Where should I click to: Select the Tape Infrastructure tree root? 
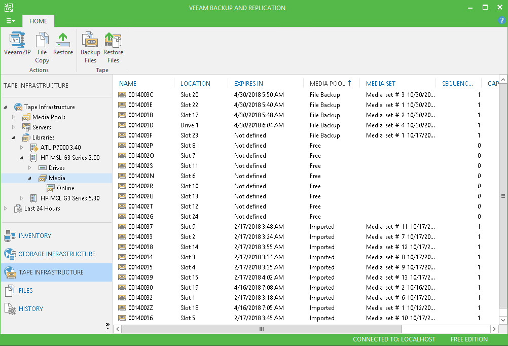(x=49, y=107)
